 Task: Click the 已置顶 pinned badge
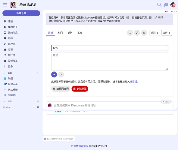pyautogui.click(x=166, y=102)
